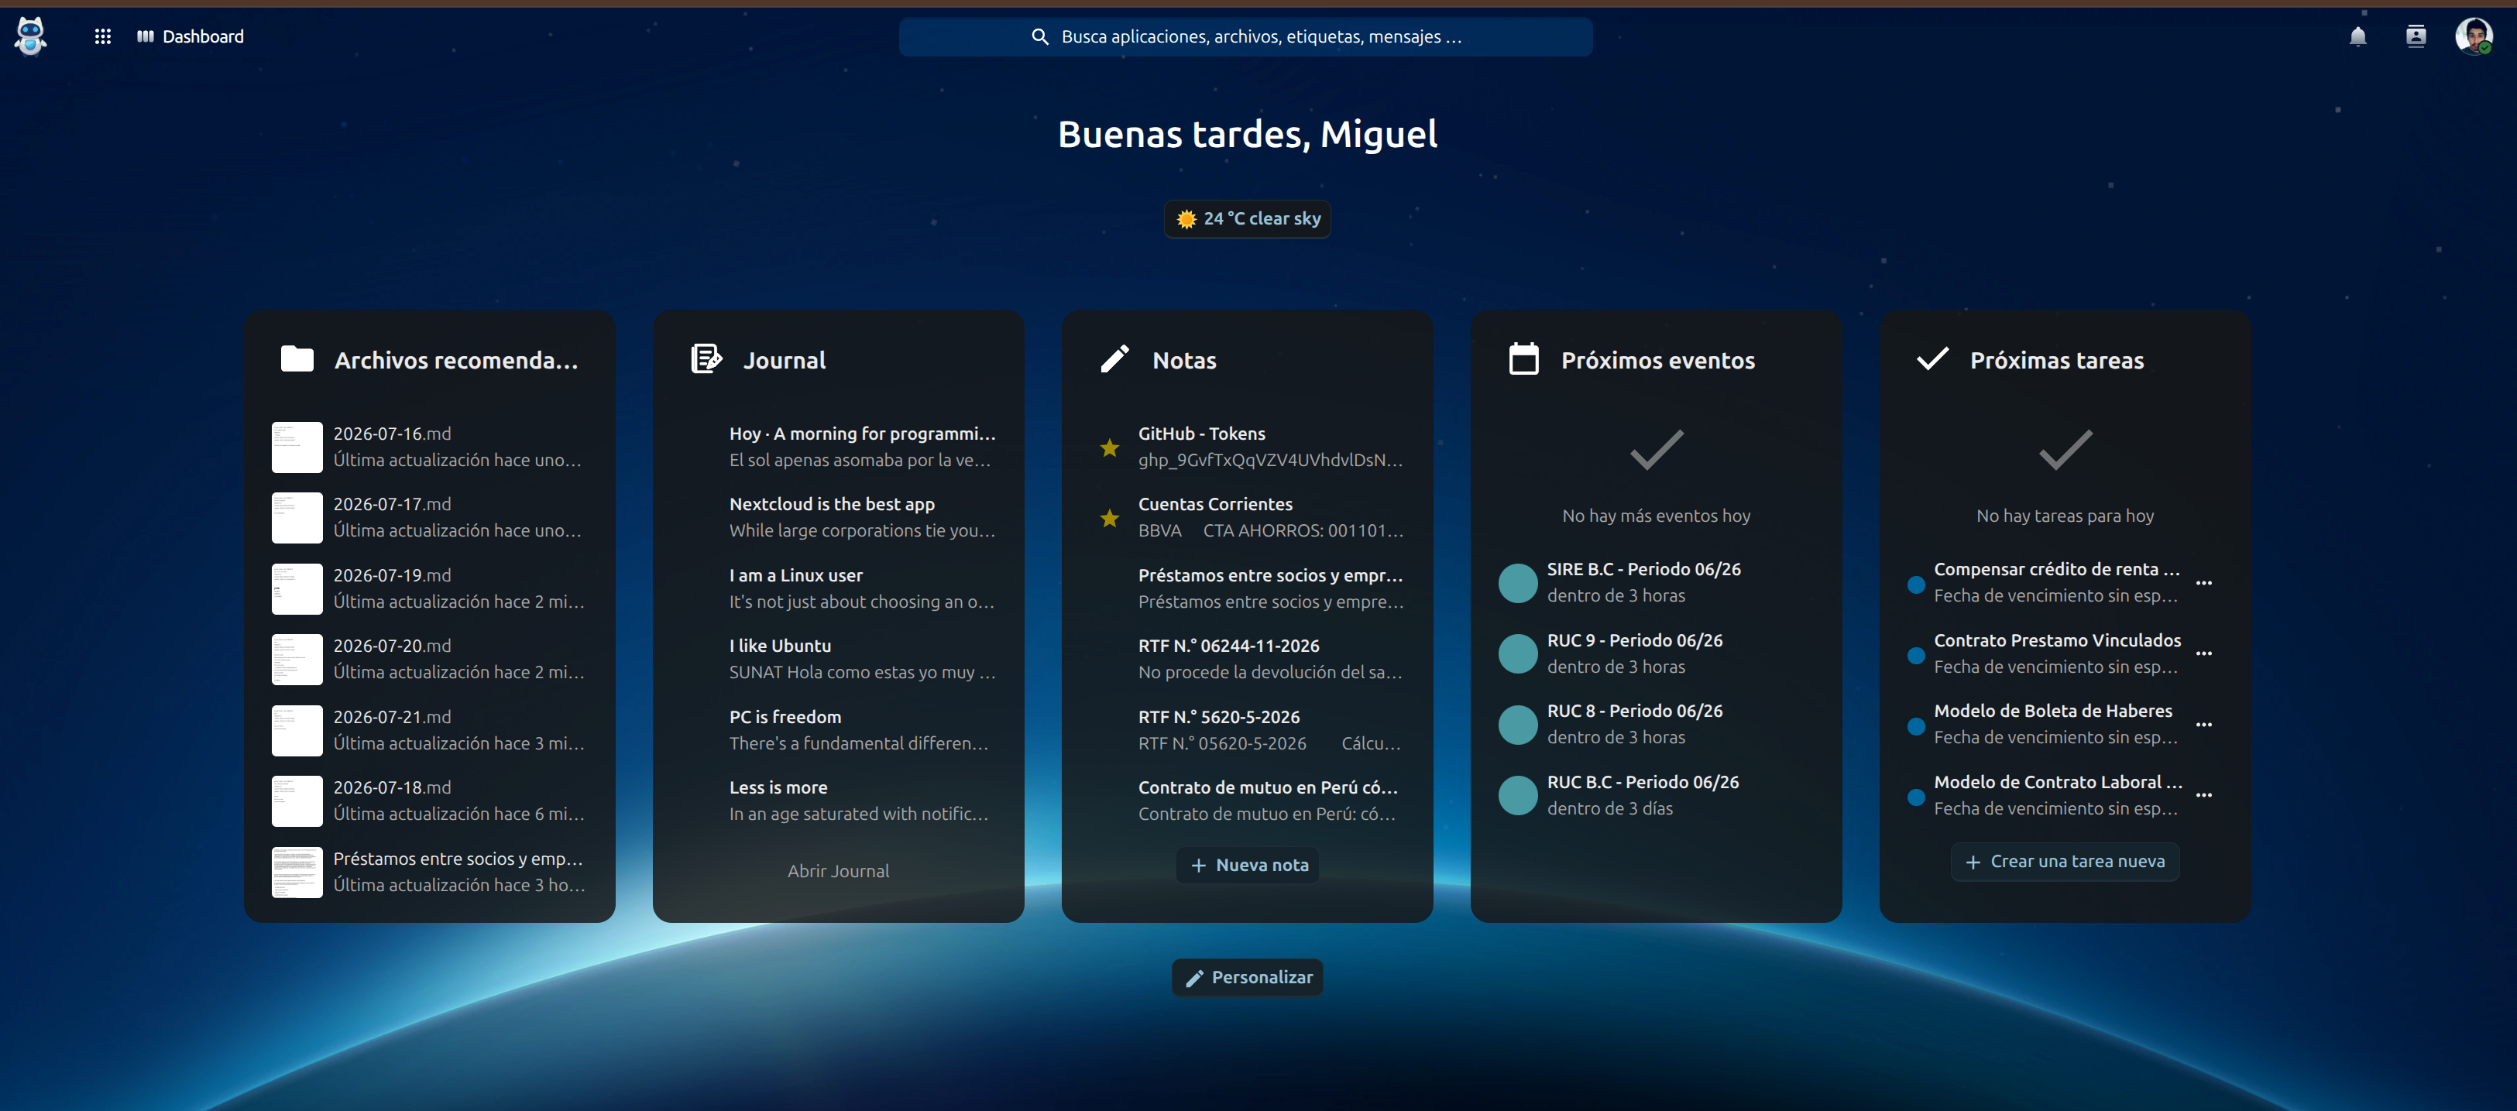Open the Dashboard menu item
The image size is (2517, 1111).
191,37
